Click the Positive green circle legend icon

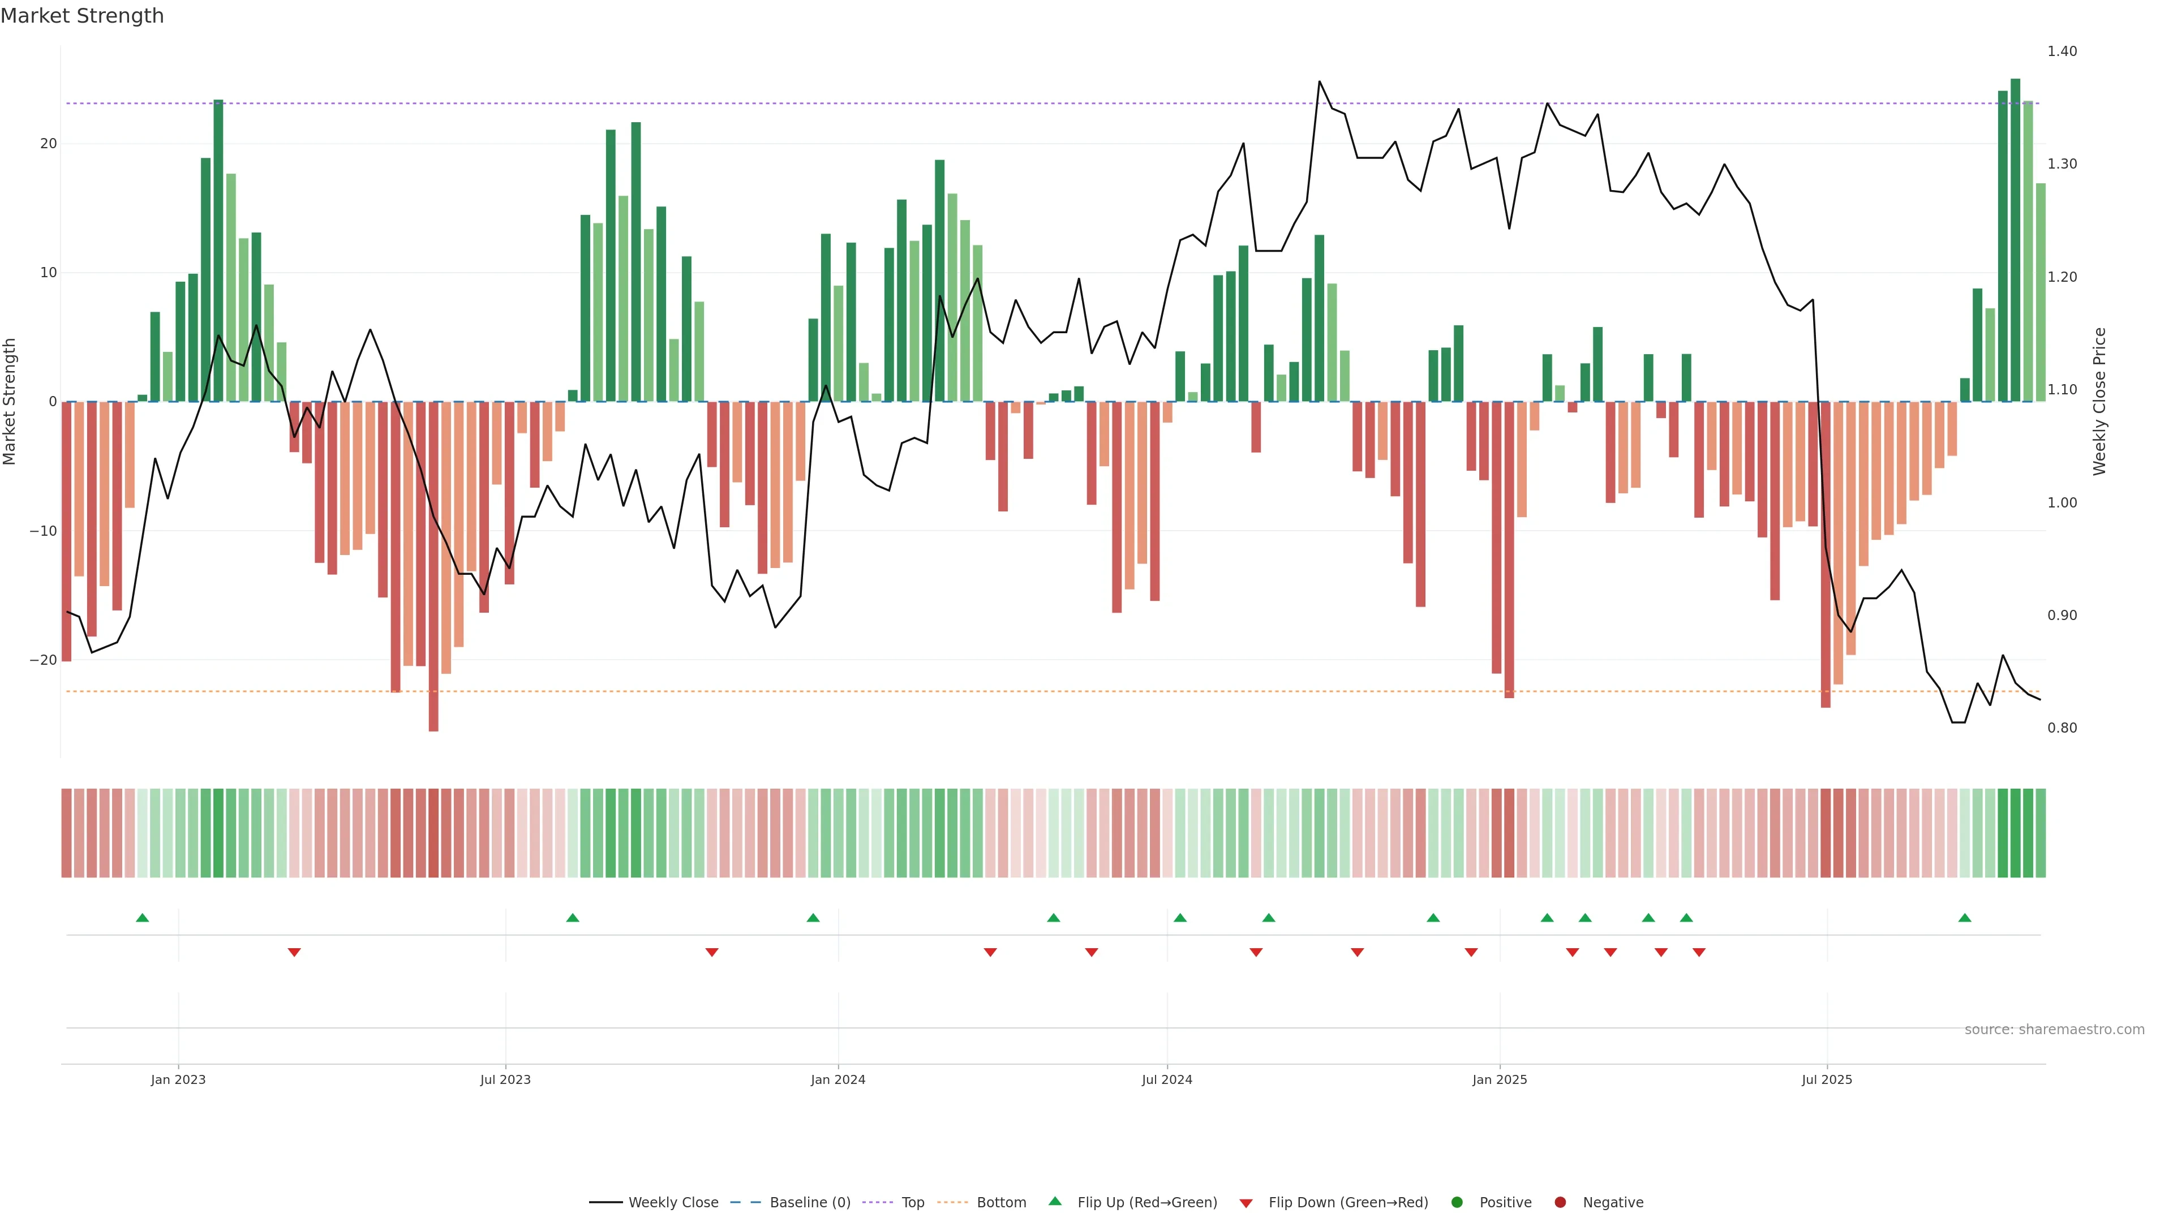(x=1457, y=1203)
